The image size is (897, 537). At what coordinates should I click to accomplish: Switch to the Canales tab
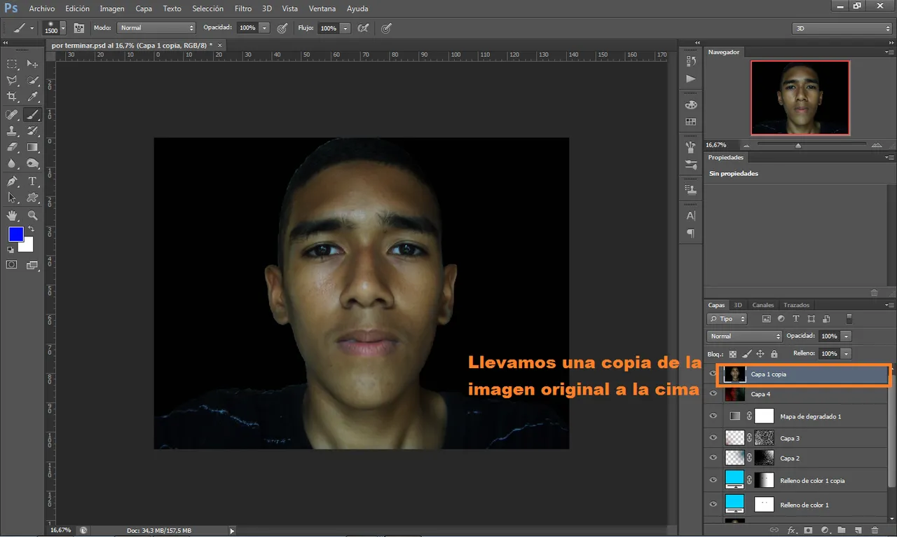[x=763, y=305]
